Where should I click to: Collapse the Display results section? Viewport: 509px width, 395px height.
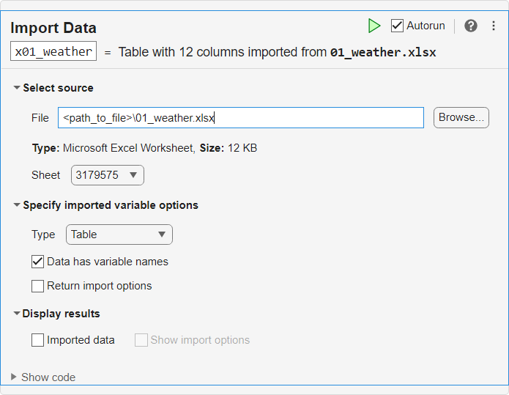click(17, 314)
